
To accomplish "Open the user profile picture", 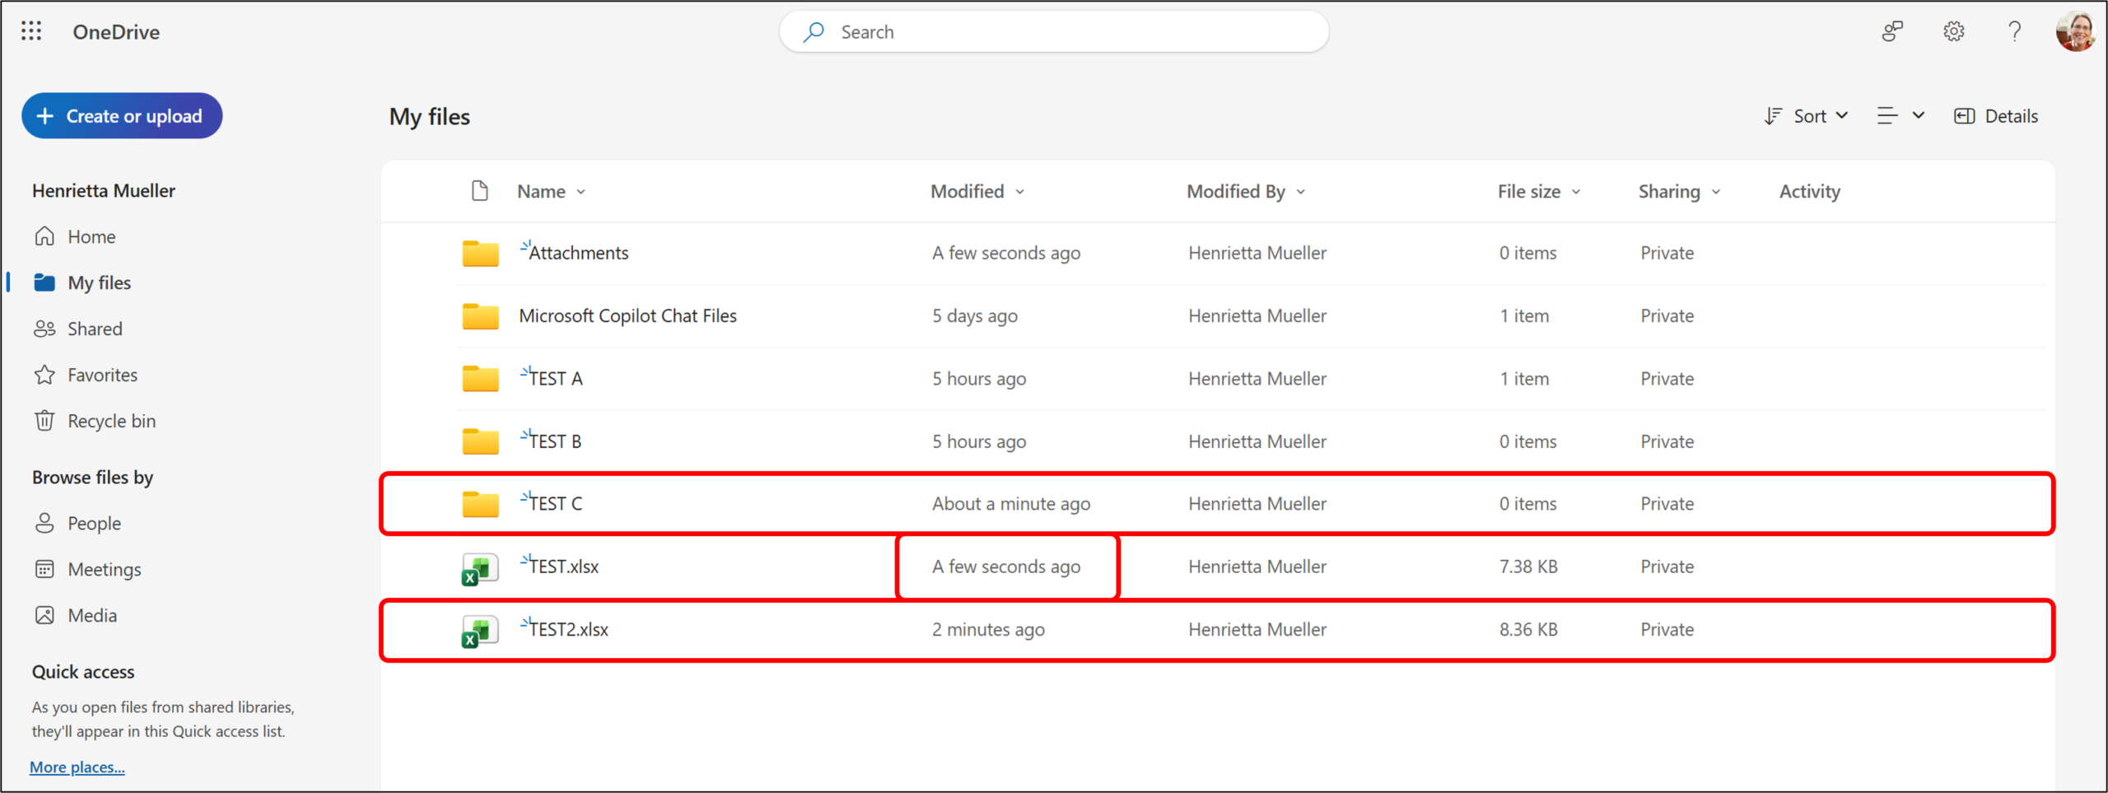I will coord(2075,31).
